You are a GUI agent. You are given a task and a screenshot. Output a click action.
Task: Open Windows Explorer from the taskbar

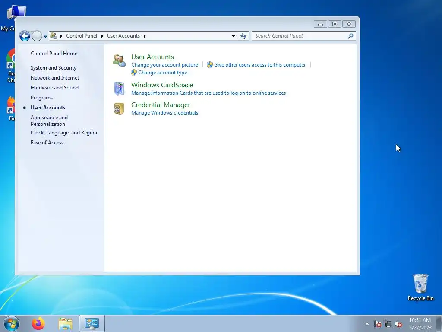click(65, 323)
